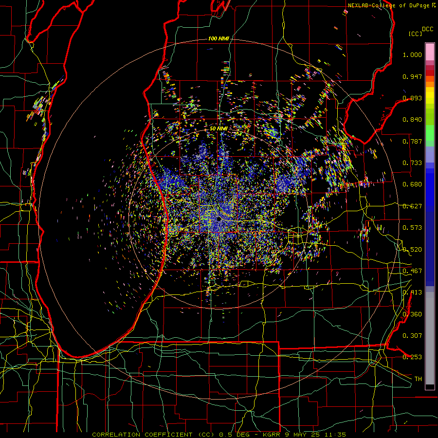This screenshot has width=438, height=438.
Task: Click the 0.680 legend value
Action: point(412,184)
